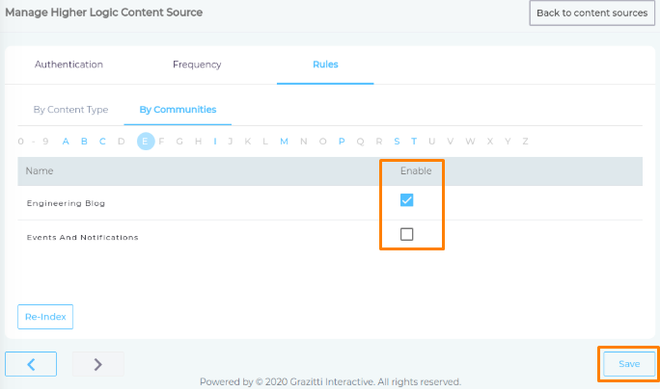Save the content source settings
Image resolution: width=660 pixels, height=391 pixels.
coord(629,364)
